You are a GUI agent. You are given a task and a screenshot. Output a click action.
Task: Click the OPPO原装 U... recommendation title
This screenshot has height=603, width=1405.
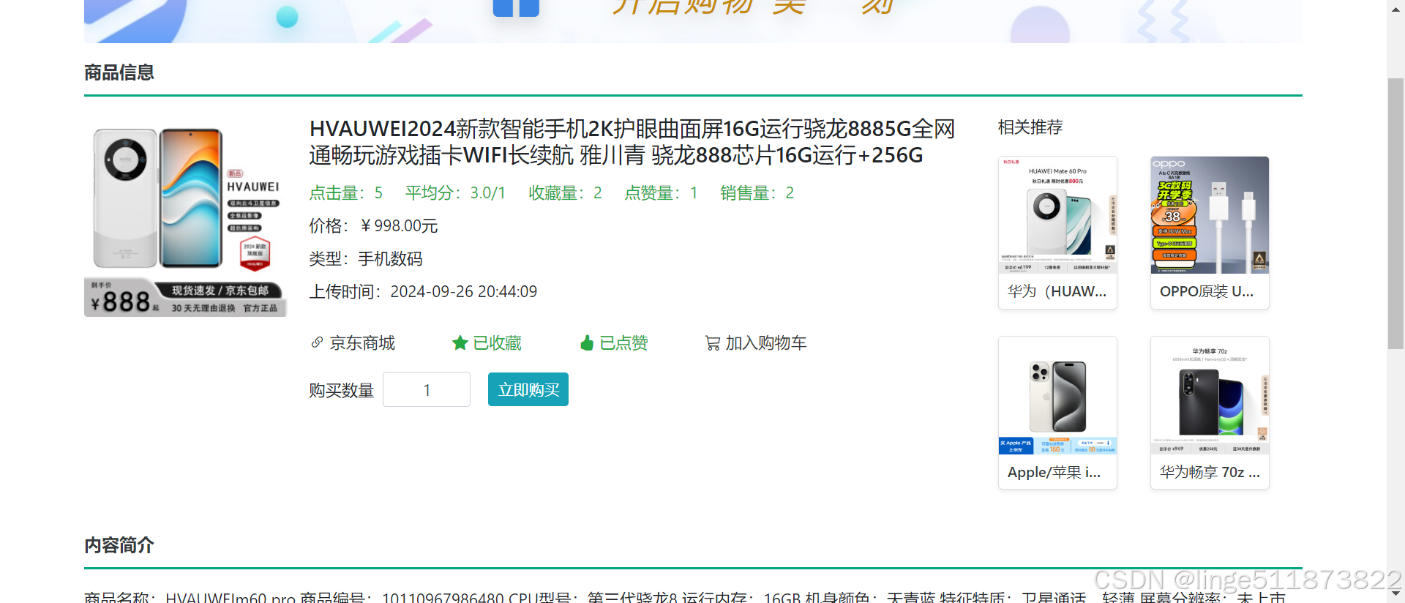(x=1207, y=291)
